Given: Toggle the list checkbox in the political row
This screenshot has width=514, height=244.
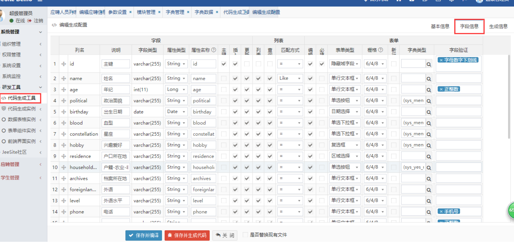Looking at the screenshot, I should (258, 100).
